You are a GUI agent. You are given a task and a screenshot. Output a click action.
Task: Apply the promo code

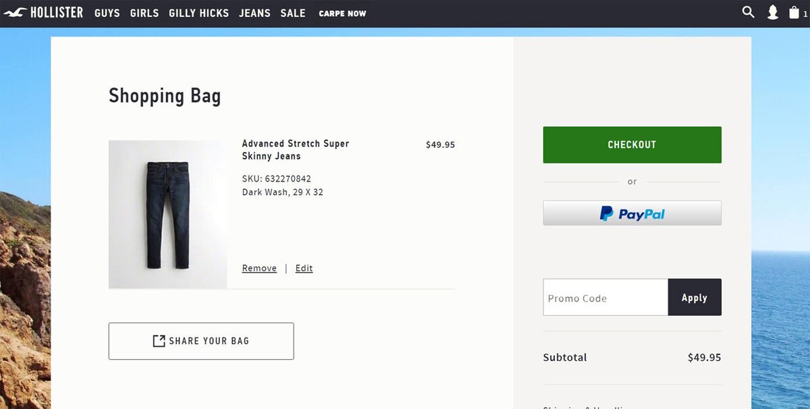pyautogui.click(x=695, y=298)
